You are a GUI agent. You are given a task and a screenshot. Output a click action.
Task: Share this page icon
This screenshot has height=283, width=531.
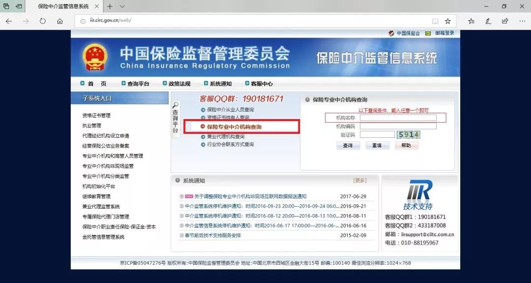tap(505, 21)
